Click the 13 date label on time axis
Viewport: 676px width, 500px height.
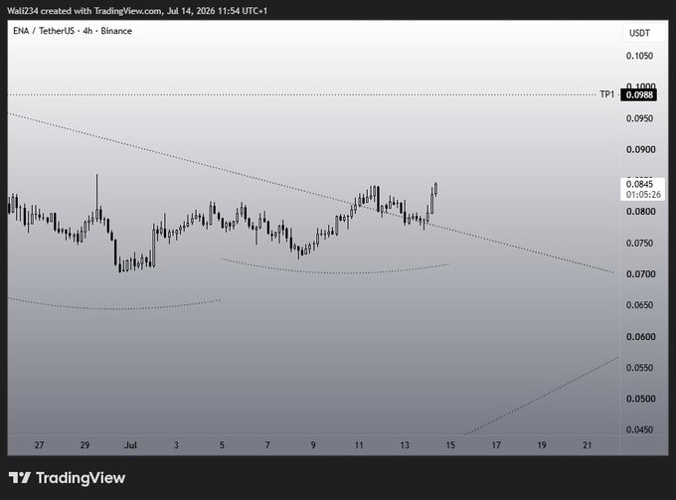(x=405, y=445)
